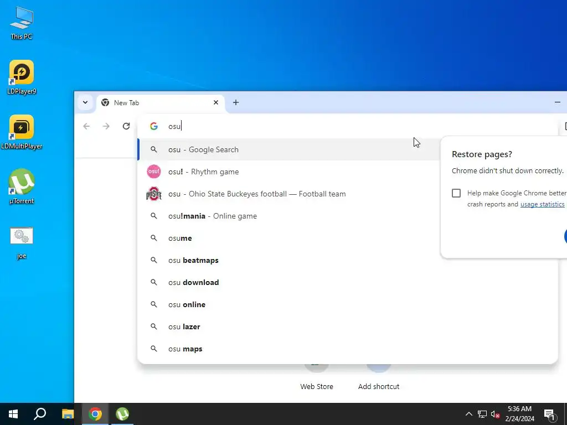Open This PC desktop icon
This screenshot has width=567, height=425.
pos(22,23)
